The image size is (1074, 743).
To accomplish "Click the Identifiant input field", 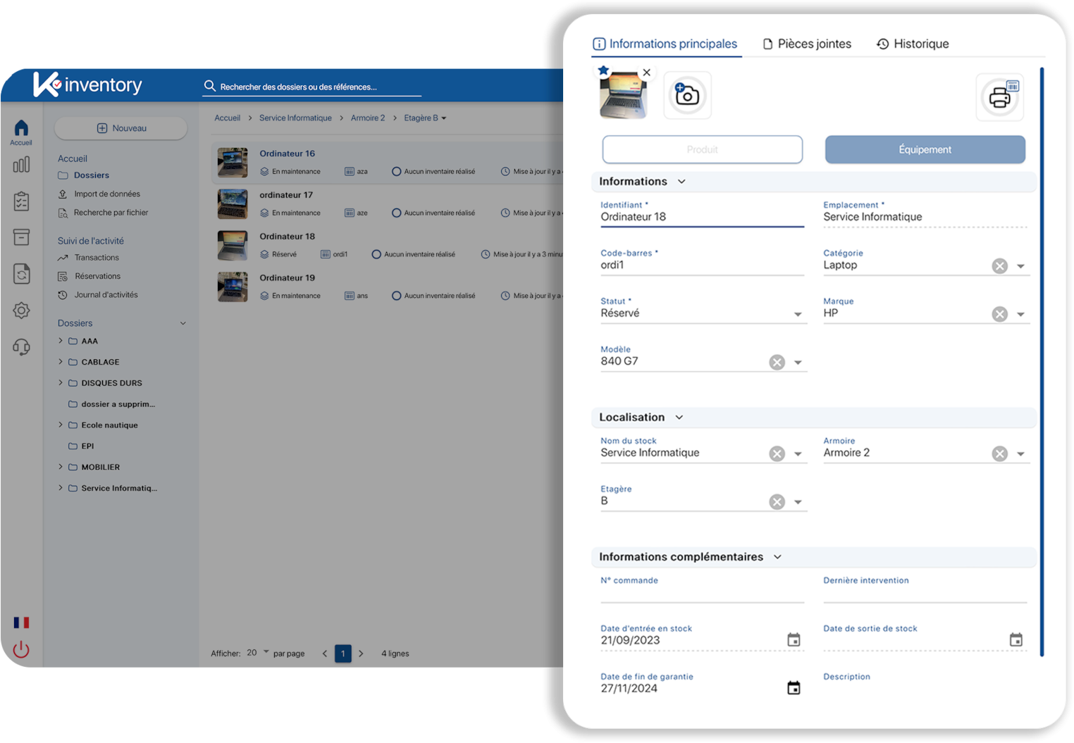I will (702, 217).
